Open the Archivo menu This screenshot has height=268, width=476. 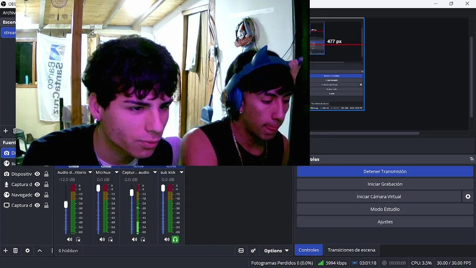[x=9, y=13]
